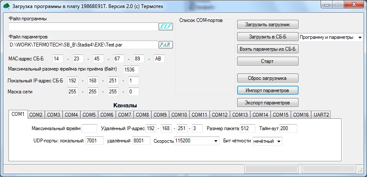
Task: Click the Загрузить в СБ-Б button
Action: [268, 37]
